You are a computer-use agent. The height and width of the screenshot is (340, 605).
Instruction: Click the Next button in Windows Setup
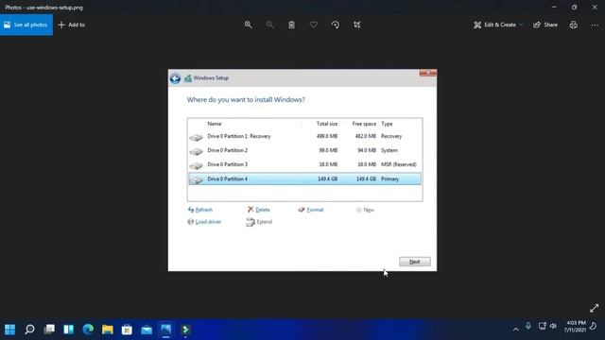tap(414, 262)
